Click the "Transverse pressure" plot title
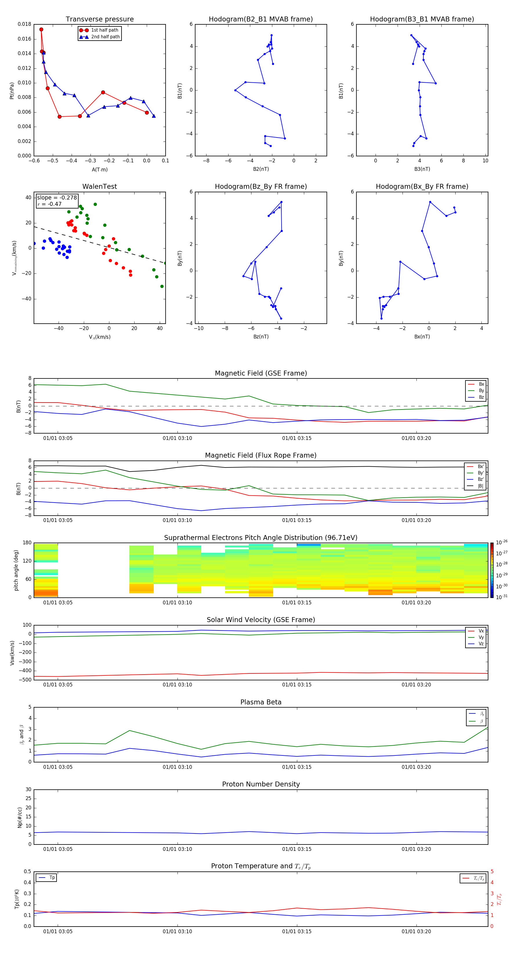522x957 pixels. [99, 19]
